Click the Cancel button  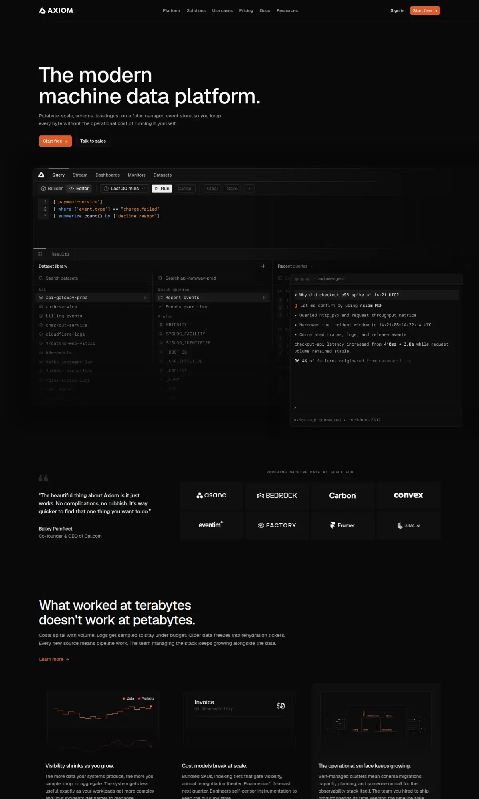185,189
